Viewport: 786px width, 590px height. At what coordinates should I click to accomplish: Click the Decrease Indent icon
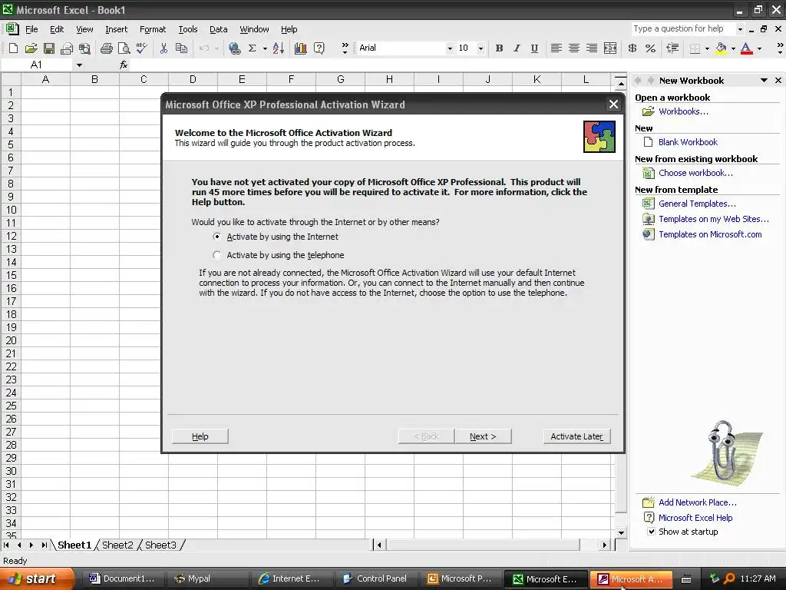pyautogui.click(x=672, y=48)
